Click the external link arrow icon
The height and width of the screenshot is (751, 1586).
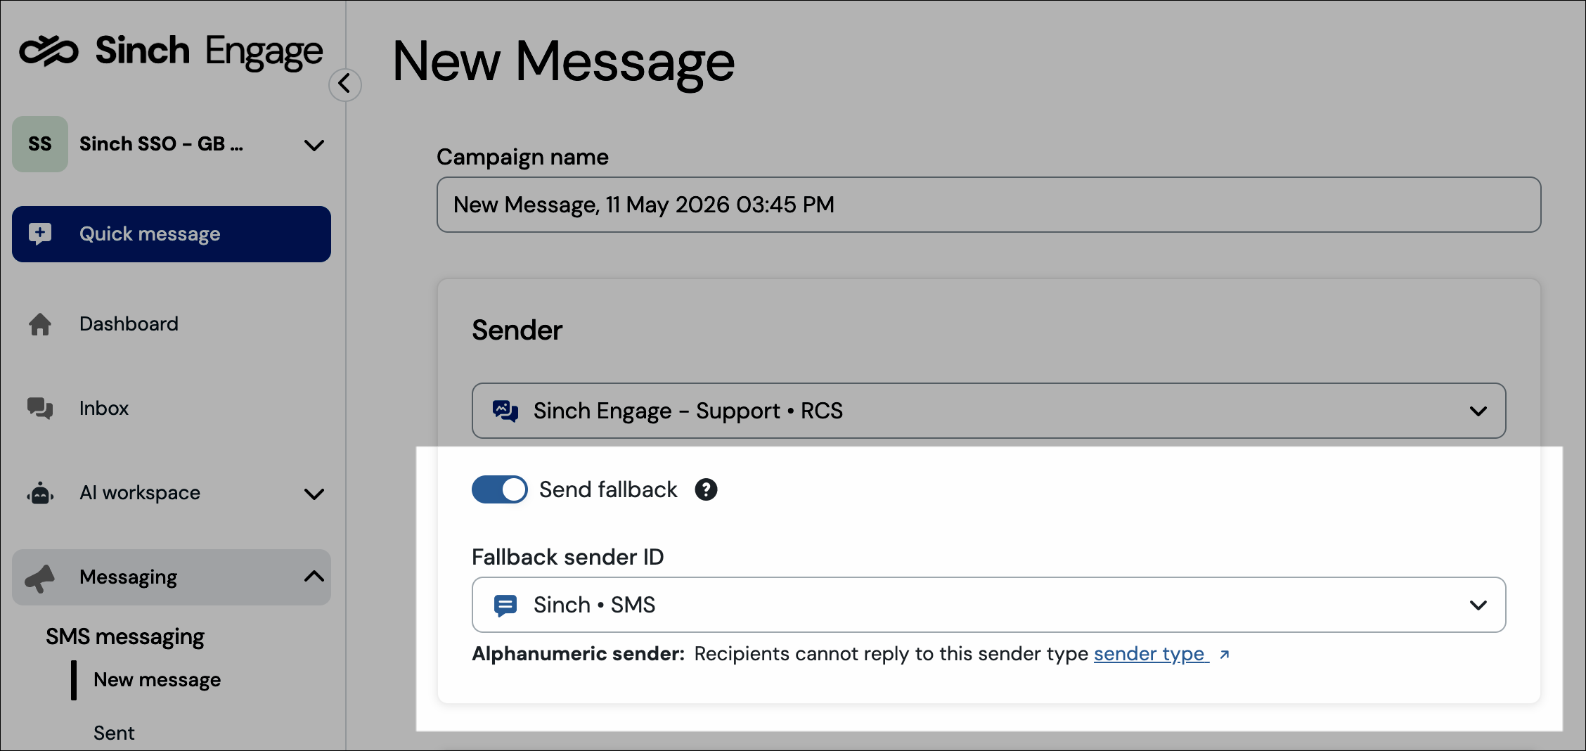pos(1225,655)
